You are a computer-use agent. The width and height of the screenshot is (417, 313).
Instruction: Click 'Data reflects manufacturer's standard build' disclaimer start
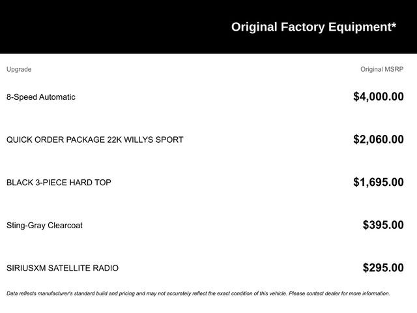tap(65, 293)
